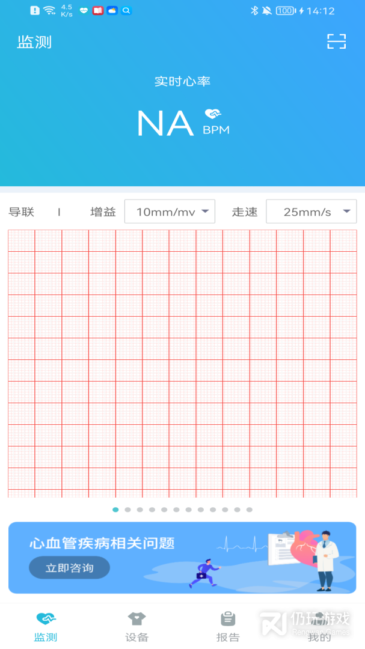Tap the ECG grid chart area

tap(182, 364)
